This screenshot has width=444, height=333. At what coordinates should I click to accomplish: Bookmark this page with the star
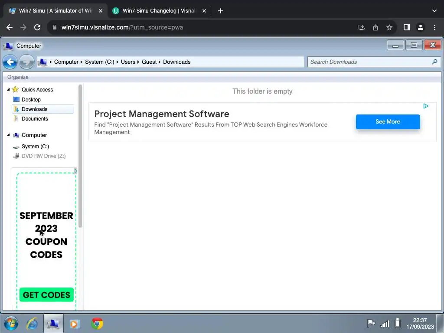(389, 27)
